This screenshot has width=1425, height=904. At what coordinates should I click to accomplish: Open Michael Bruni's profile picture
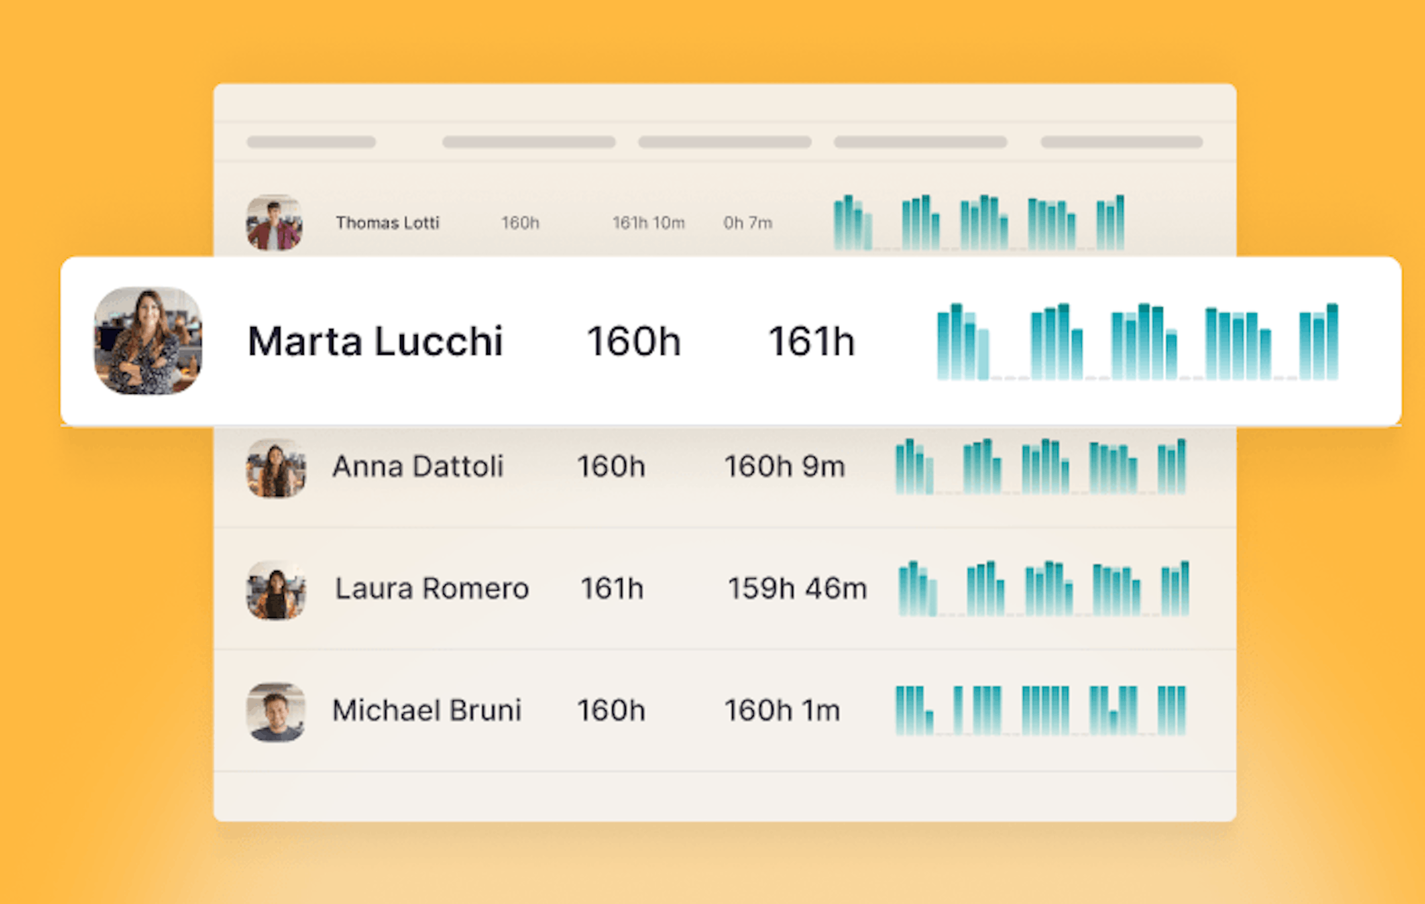pyautogui.click(x=276, y=712)
